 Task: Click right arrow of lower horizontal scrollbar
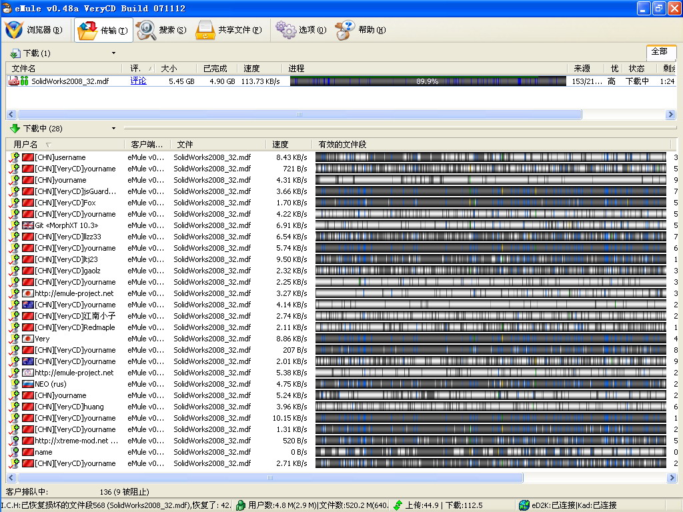tap(671, 477)
